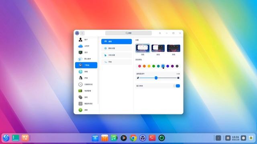Launch the blue File Manager from dock
This screenshot has height=144, width=257.
pos(95,138)
